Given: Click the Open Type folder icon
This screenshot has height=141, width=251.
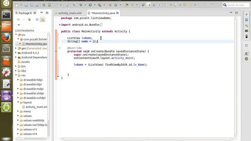Looking at the screenshot, I should 127,5.
